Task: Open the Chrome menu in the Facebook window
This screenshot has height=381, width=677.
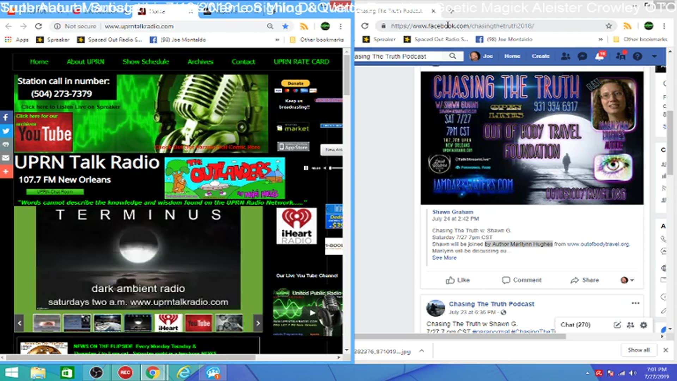Action: tap(664, 26)
